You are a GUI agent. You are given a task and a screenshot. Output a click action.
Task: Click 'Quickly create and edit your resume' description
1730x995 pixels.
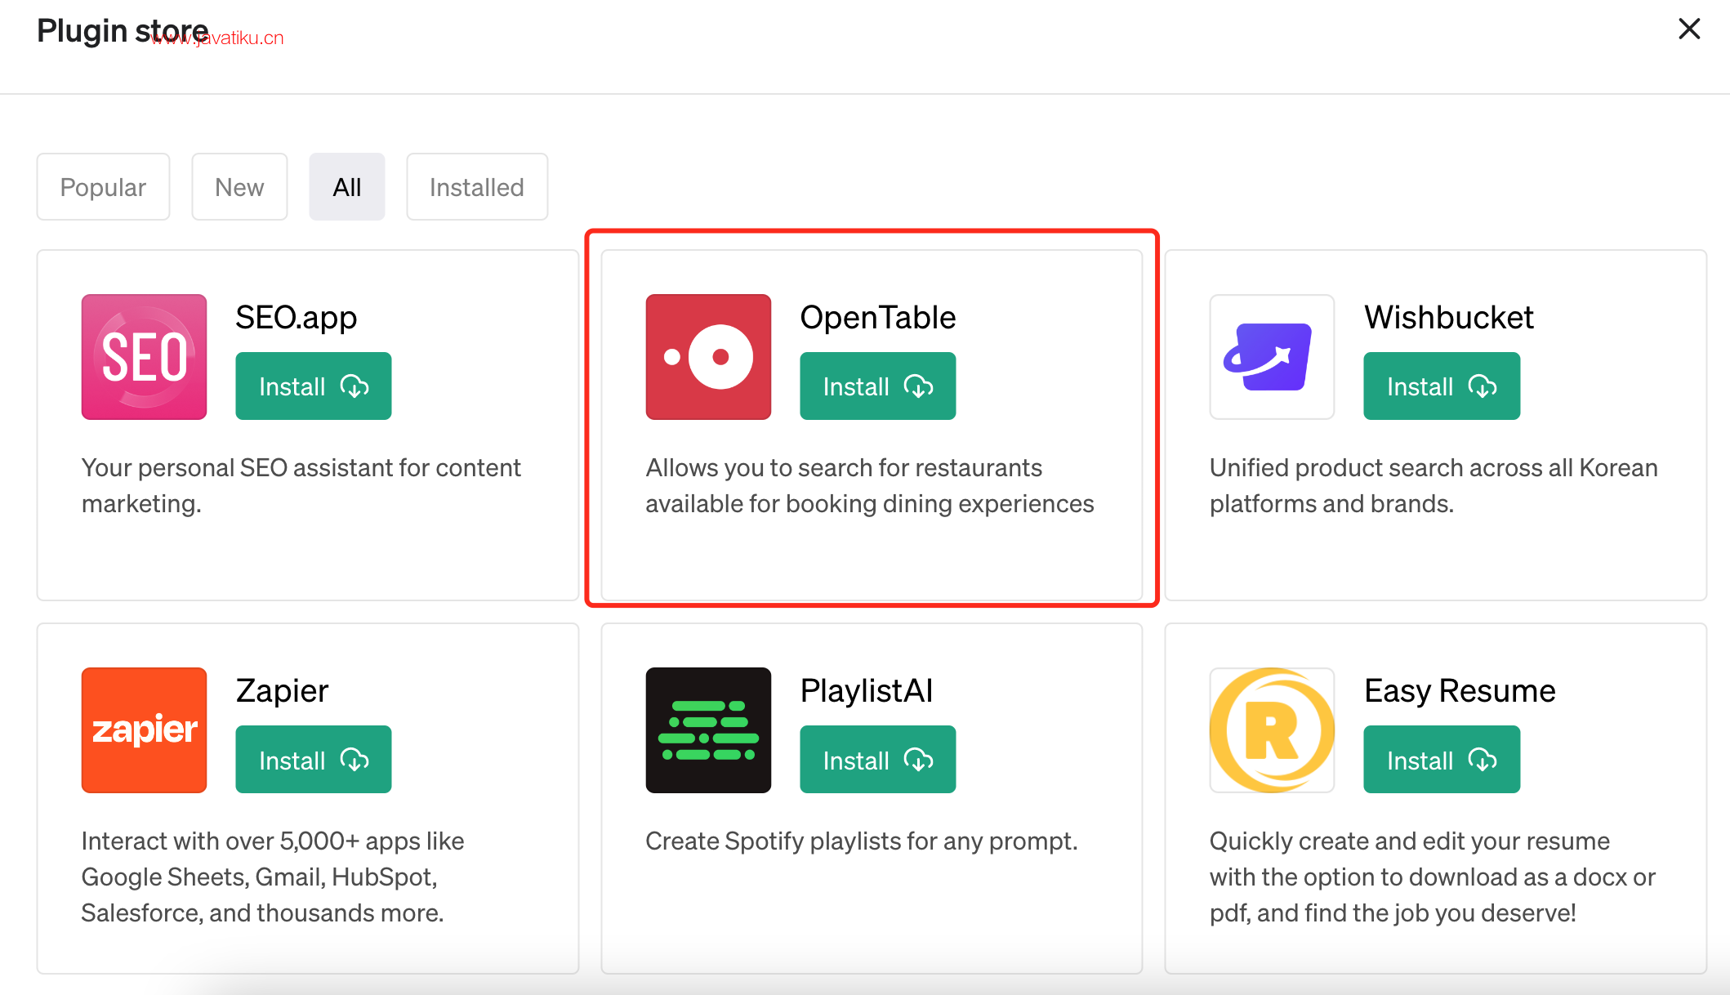tap(1433, 877)
